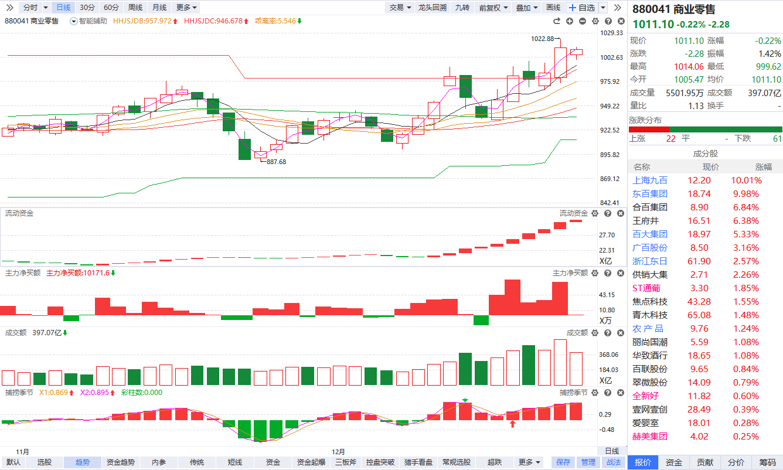The image size is (783, 470).
Task: Open the 前复权 dropdown
Action: (492, 8)
